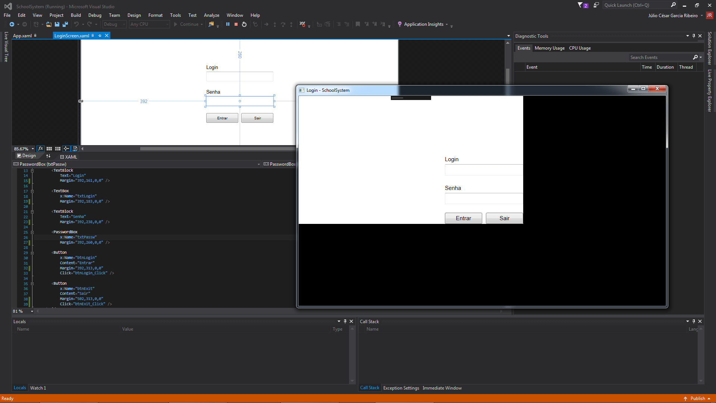Screen dimensions: 716x403
Task: Click the Break All pause debugging icon
Action: pyautogui.click(x=228, y=24)
